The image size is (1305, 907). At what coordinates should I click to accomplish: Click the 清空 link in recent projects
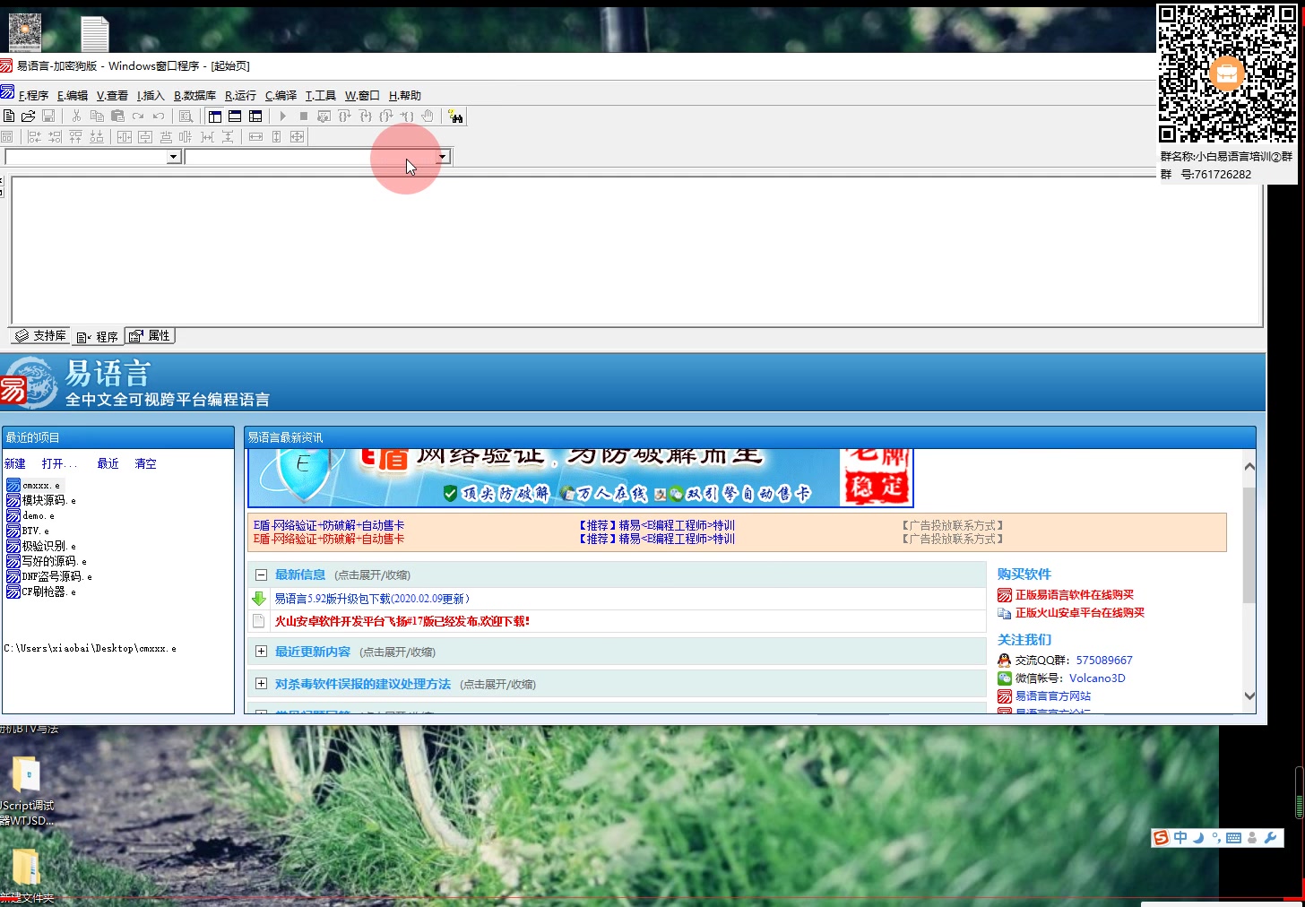pyautogui.click(x=145, y=463)
